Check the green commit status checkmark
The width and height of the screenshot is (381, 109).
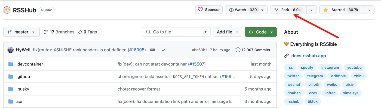click(164, 50)
